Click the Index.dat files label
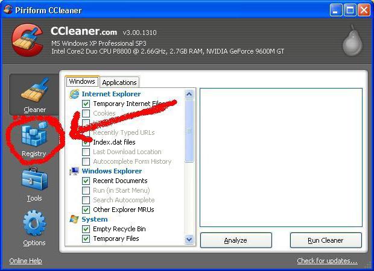This screenshot has width=374, height=271. (114, 142)
